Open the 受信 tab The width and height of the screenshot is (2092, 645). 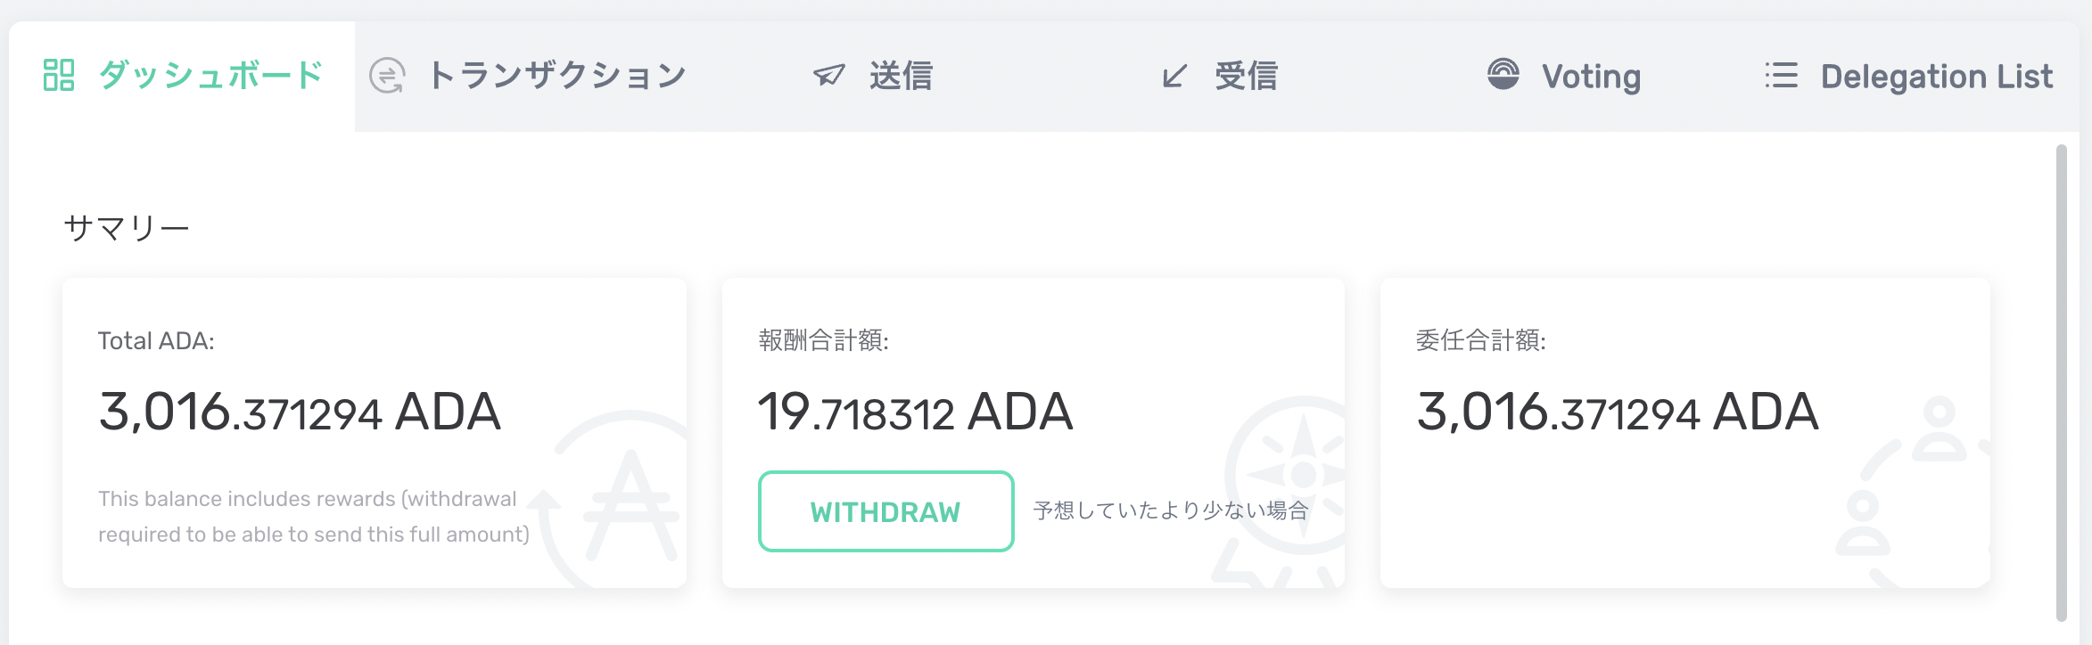point(1247,77)
